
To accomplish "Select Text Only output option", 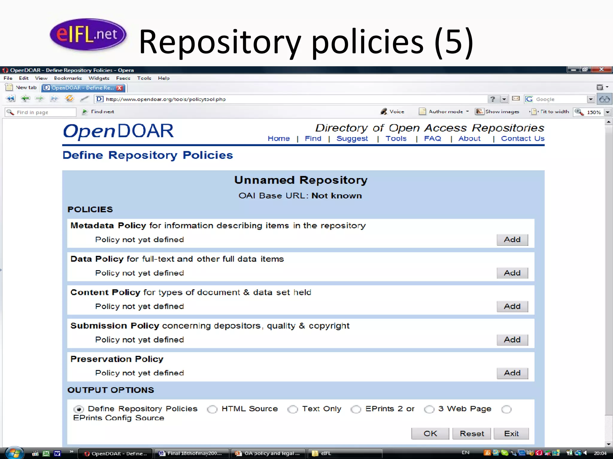I will (293, 409).
